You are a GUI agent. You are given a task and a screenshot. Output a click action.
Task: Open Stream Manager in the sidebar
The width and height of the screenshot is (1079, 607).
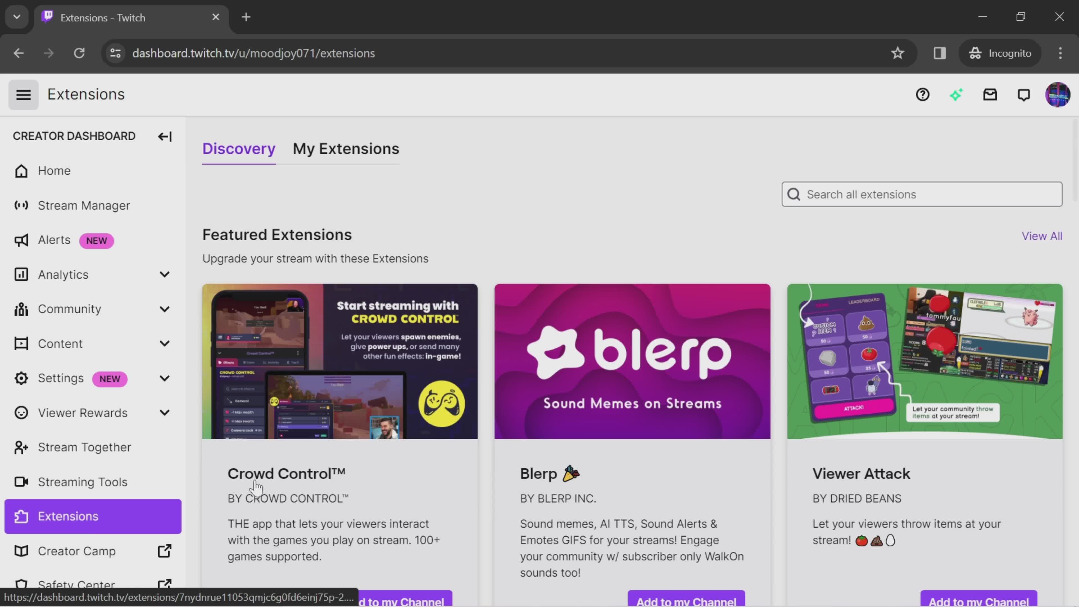pos(92,205)
